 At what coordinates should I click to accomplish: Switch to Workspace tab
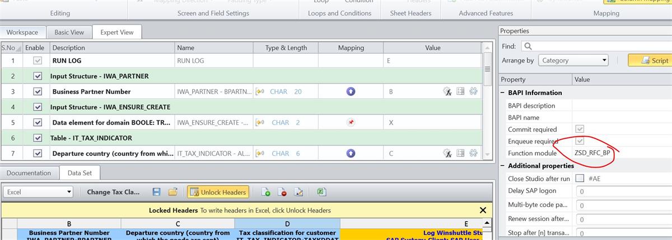click(x=22, y=32)
